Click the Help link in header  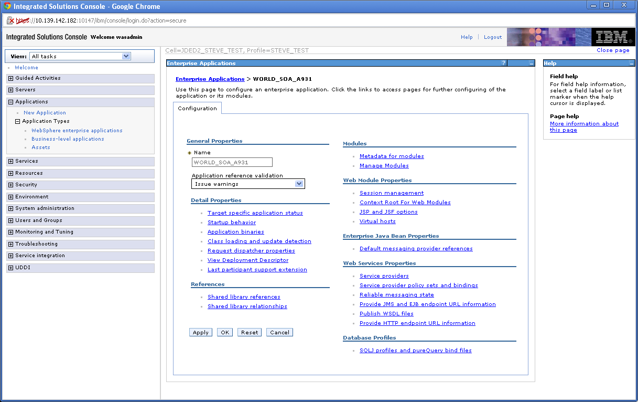point(467,37)
